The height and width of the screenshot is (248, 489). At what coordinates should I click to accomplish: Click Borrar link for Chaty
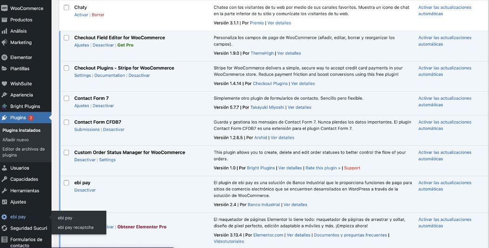click(x=98, y=15)
